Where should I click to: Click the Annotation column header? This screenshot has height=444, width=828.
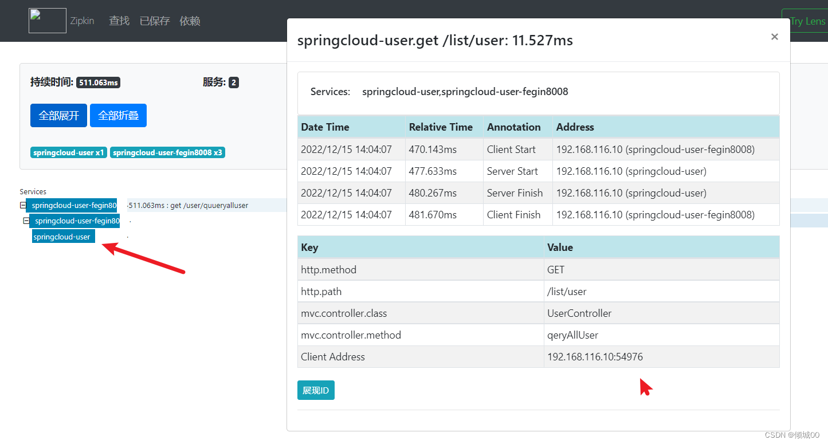[518, 127]
